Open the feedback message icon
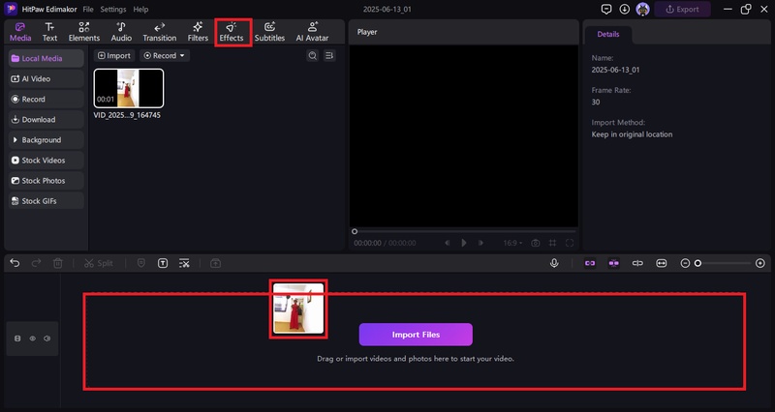Screen dimensions: 775x412 pyautogui.click(x=606, y=9)
